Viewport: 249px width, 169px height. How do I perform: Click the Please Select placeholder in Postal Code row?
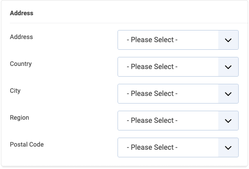coord(152,147)
